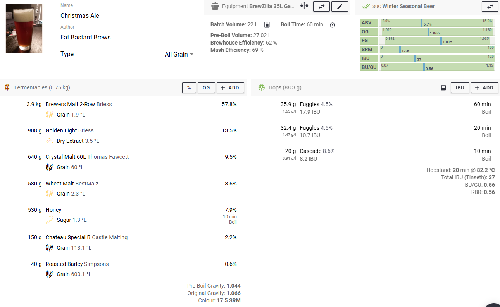Viewport: 500px width, 307px height.
Task: Add a new fermentable
Action: click(230, 88)
